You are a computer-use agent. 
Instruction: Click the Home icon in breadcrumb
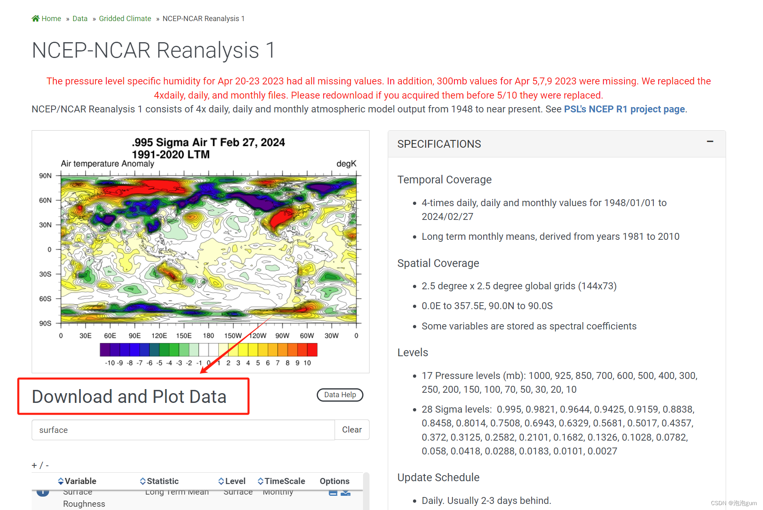tap(36, 18)
